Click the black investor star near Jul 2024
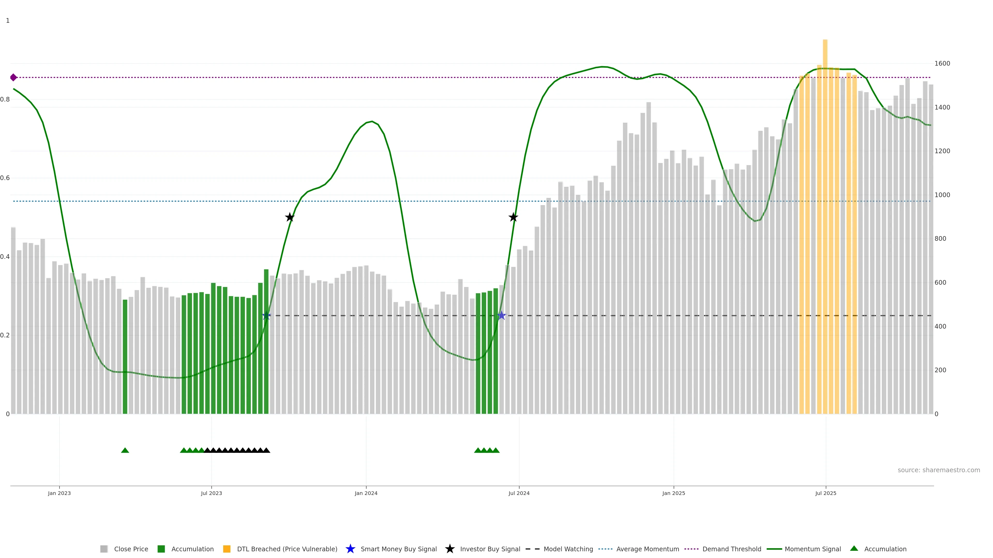The image size is (993, 558). pyautogui.click(x=513, y=217)
